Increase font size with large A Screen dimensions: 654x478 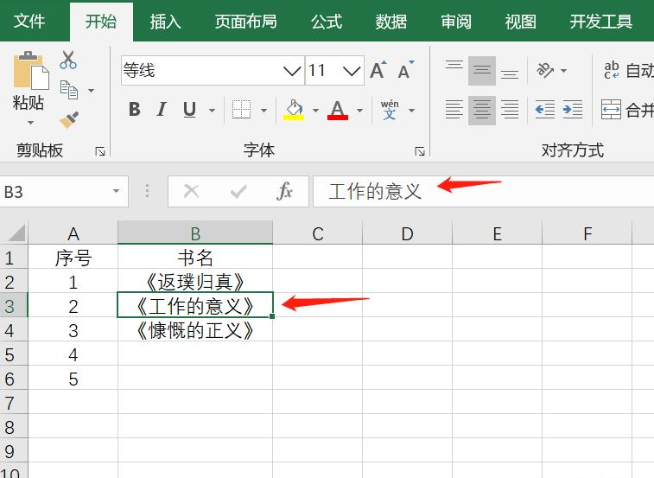[x=378, y=70]
